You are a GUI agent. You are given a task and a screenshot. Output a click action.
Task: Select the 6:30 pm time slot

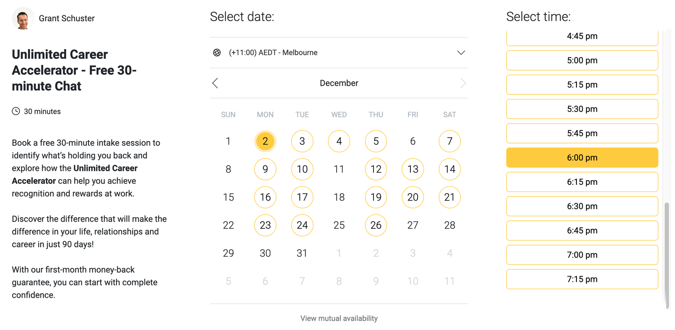[582, 206]
